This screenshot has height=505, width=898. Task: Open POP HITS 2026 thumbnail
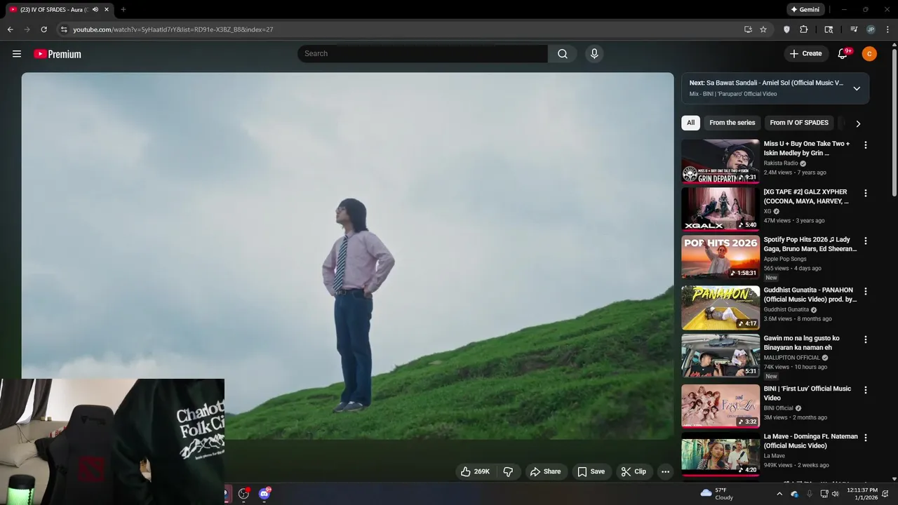[721, 257]
